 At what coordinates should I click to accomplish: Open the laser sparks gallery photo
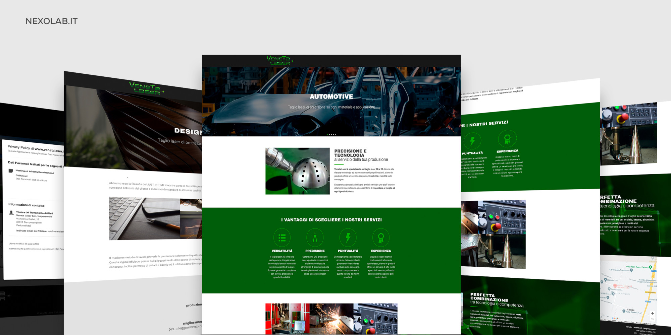coord(331,318)
